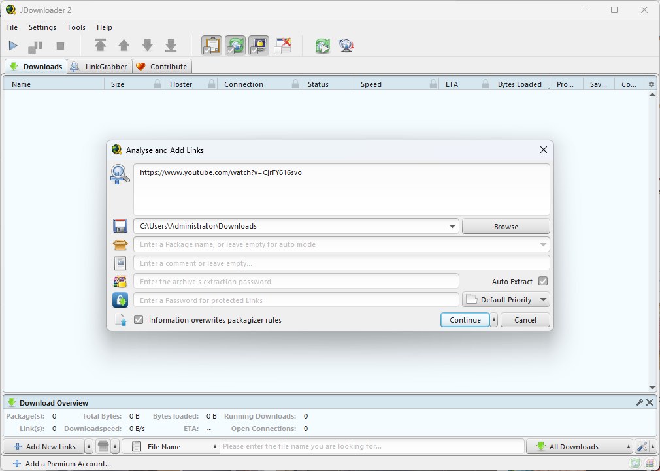Open table column settings gear icon
The height and width of the screenshot is (471, 660).
[651, 84]
